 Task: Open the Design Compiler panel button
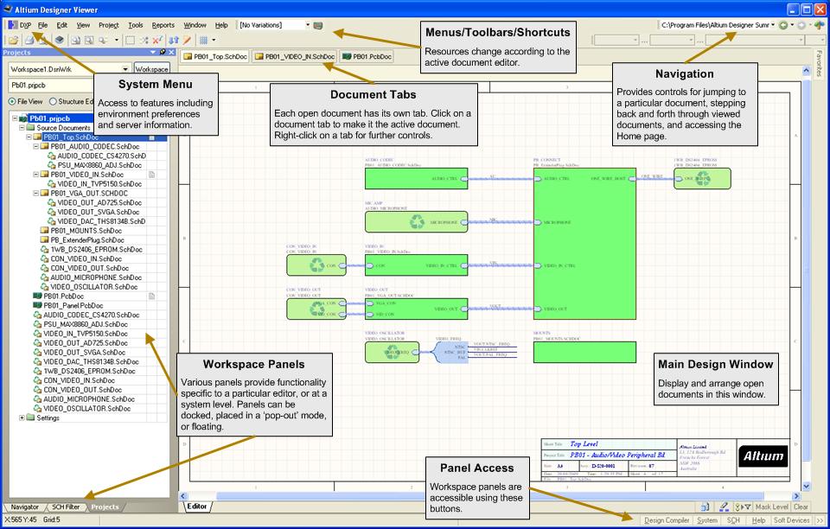[x=667, y=520]
